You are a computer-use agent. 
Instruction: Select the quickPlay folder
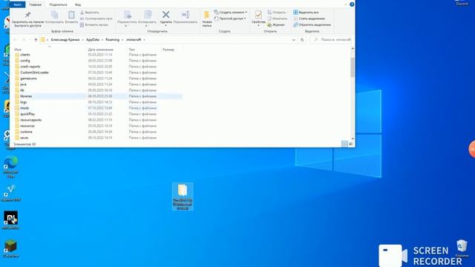[27, 114]
